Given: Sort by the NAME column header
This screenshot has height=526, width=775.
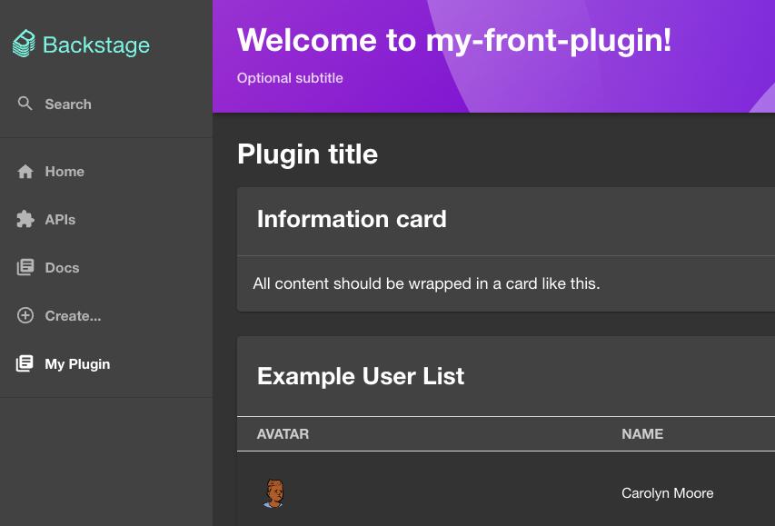Looking at the screenshot, I should tap(642, 434).
